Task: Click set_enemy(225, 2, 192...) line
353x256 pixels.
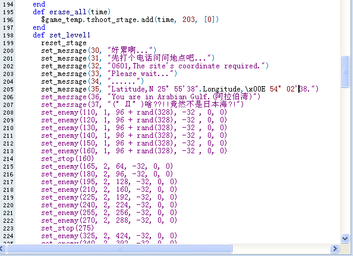Action: click(x=109, y=197)
